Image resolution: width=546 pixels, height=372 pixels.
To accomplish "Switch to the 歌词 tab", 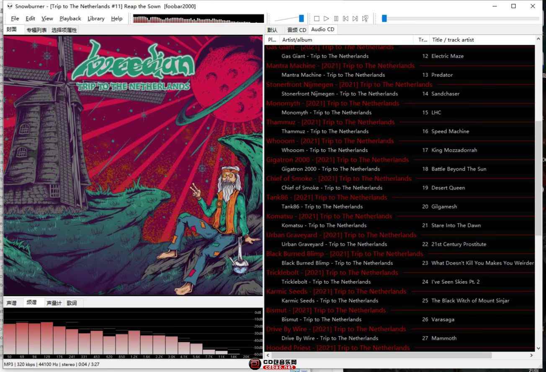I will pos(72,303).
